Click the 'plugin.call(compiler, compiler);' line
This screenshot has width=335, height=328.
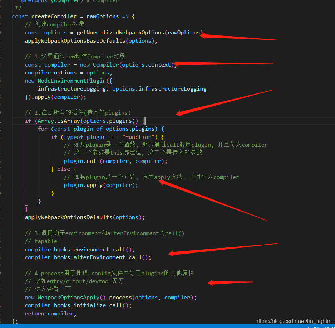(115, 161)
